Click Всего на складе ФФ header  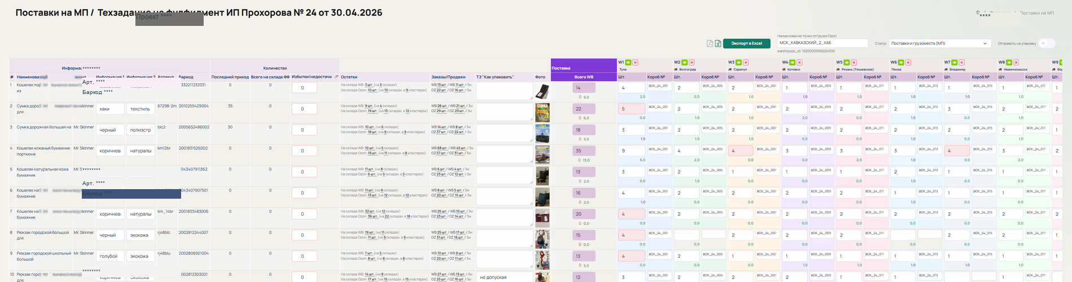[x=270, y=77]
